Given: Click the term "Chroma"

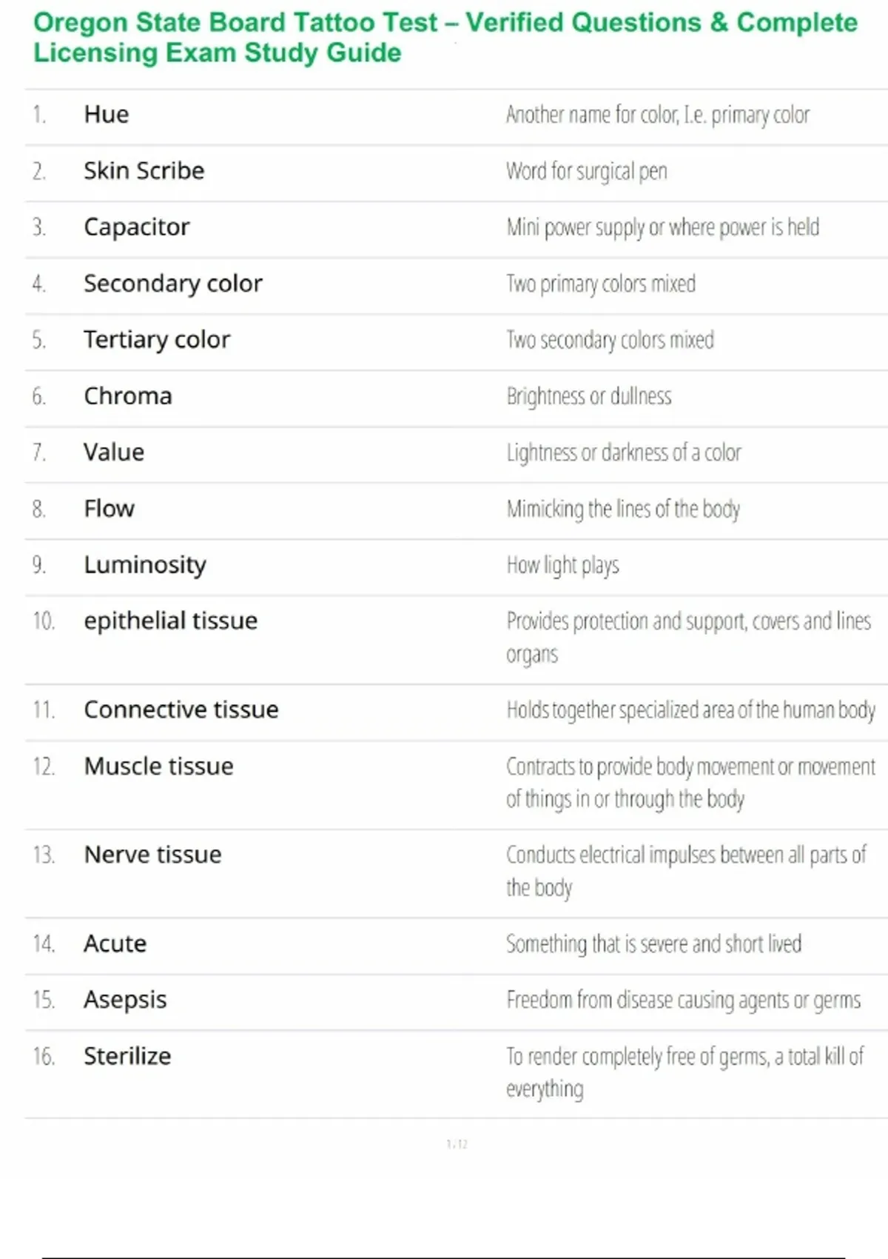Looking at the screenshot, I should coord(127,396).
